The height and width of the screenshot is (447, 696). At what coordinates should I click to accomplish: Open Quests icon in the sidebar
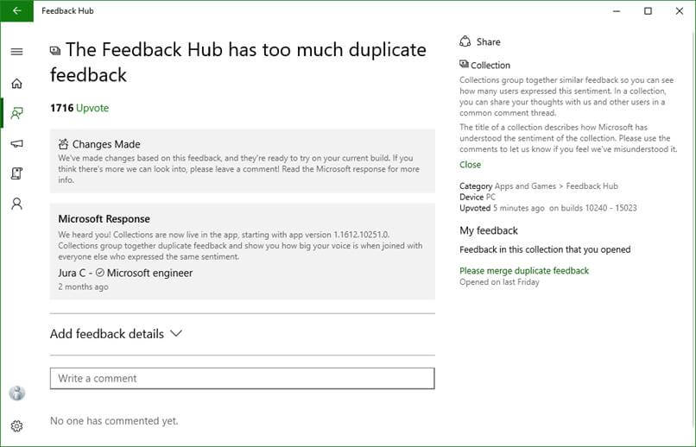(x=17, y=173)
